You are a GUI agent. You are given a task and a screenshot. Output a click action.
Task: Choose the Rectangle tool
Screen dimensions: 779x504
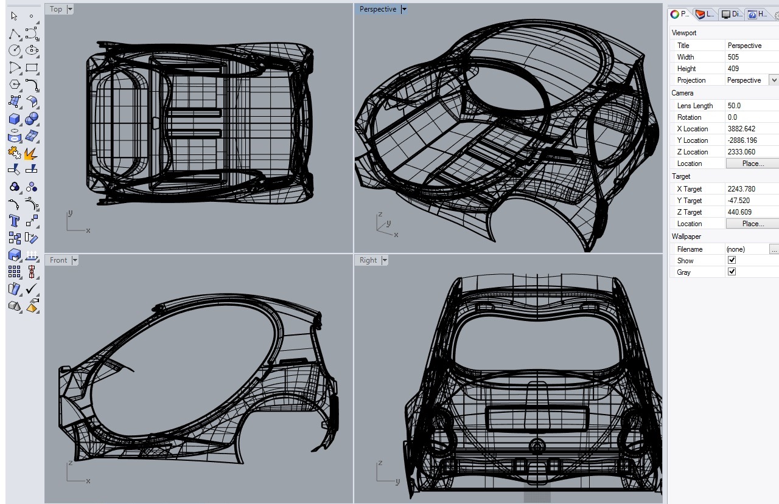pyautogui.click(x=32, y=67)
